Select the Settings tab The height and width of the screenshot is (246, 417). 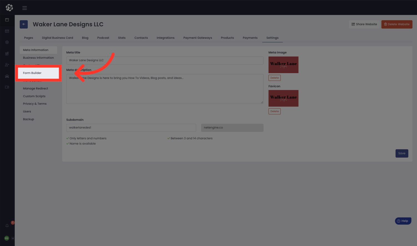(x=272, y=38)
